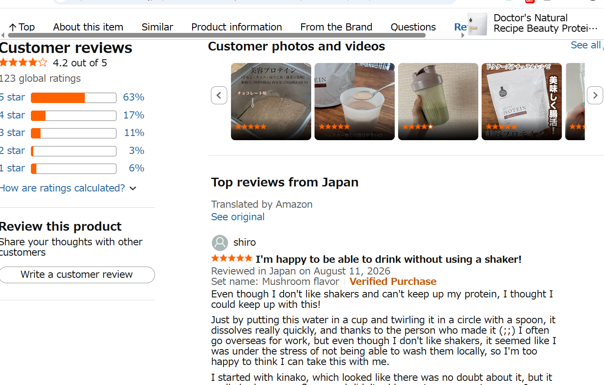See original untranslated review
The image size is (604, 385).
238,217
